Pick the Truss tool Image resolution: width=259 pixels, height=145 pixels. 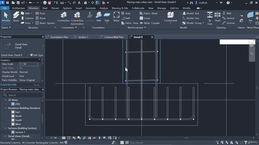(40, 13)
